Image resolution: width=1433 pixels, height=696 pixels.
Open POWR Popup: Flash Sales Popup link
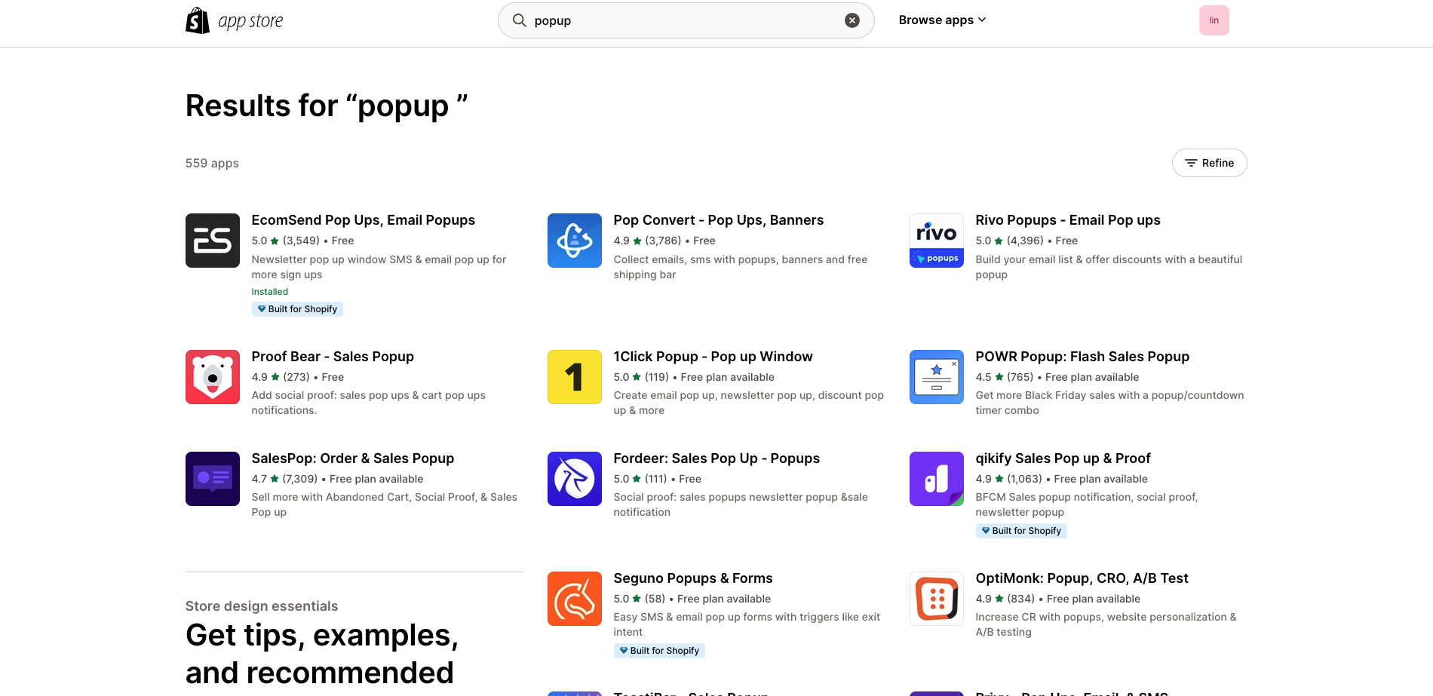click(1082, 357)
